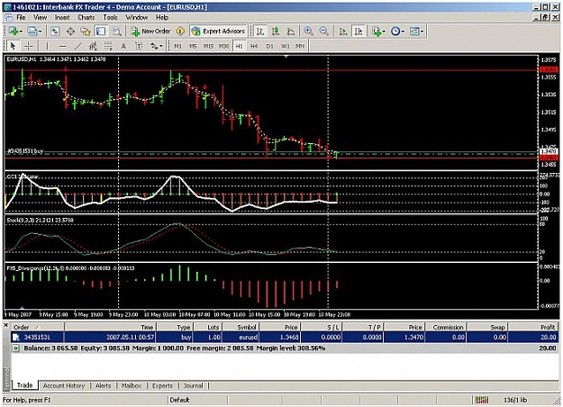Viewport: 563px width, 407px height.
Task: Select the Horizontal Line drawing tool
Action: tap(62, 46)
